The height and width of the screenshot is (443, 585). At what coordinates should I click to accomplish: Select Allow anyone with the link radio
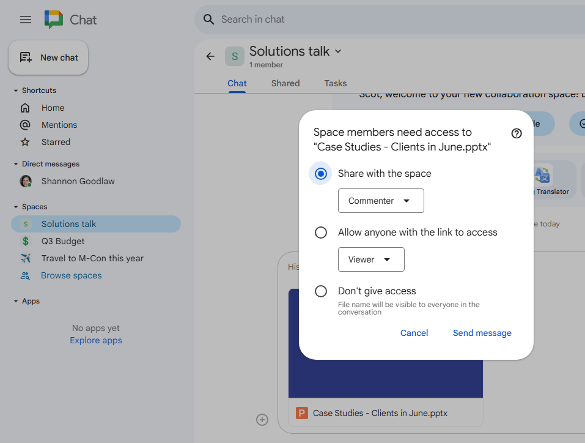tap(321, 233)
